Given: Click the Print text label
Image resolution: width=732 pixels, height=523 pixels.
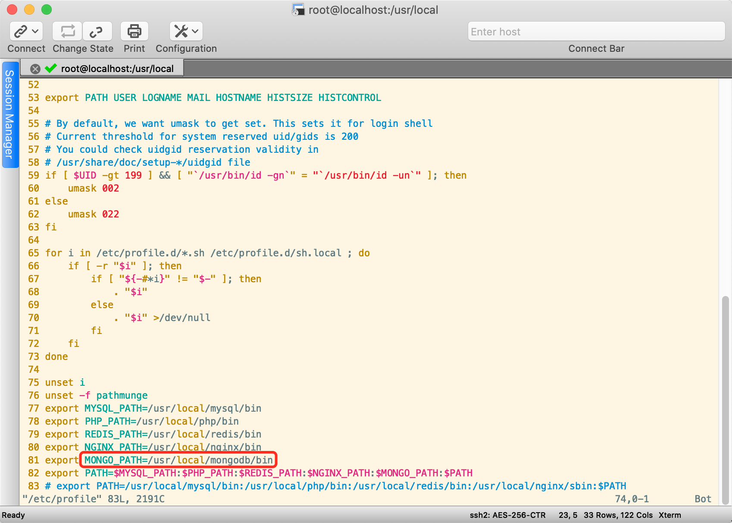Looking at the screenshot, I should coord(134,49).
